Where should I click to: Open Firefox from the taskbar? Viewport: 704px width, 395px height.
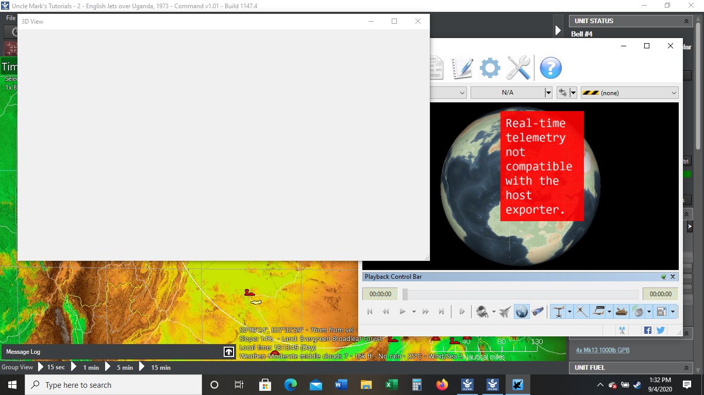coord(442,385)
